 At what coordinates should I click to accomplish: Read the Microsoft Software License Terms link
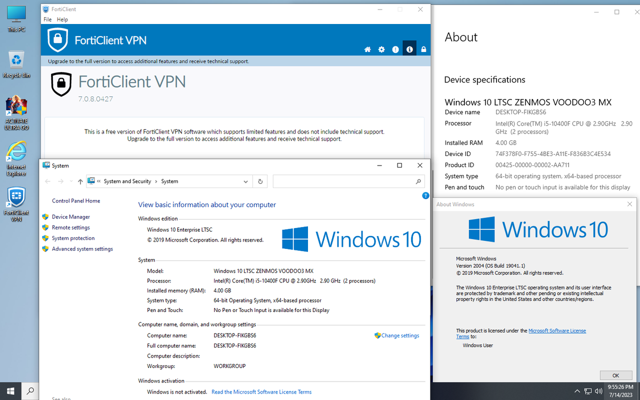tap(261, 392)
